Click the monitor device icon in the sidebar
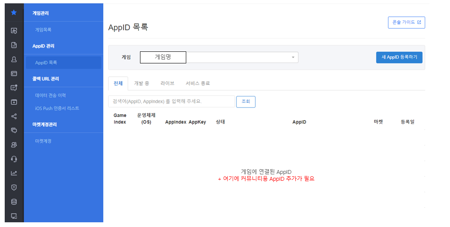This screenshot has width=450, height=227. pyautogui.click(x=14, y=216)
